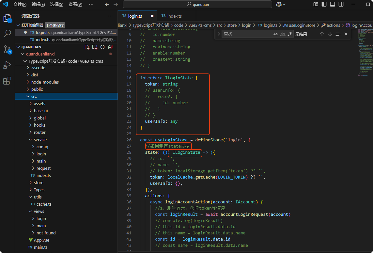Expand replace row in find widget

pos(219,34)
